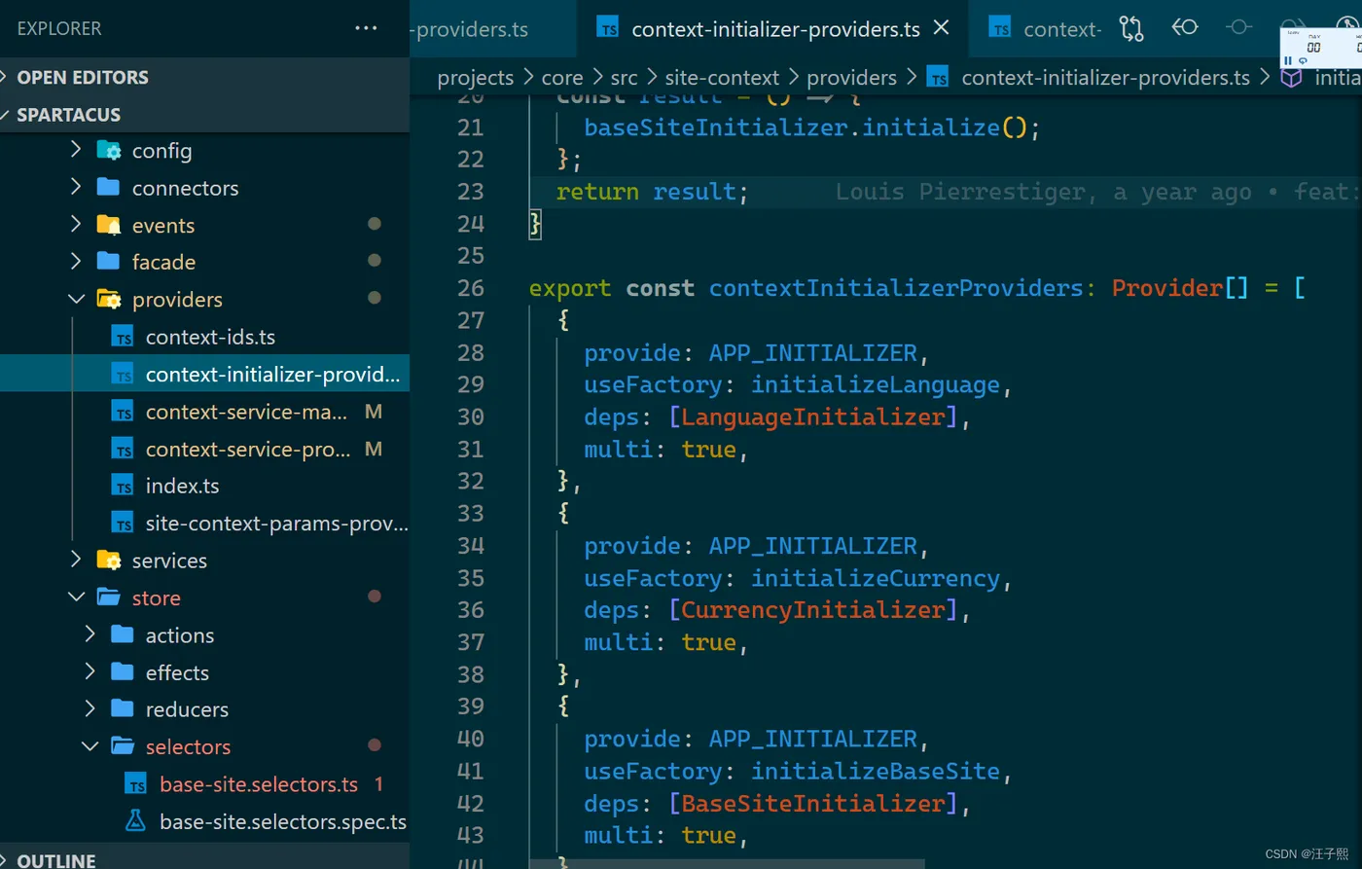
Task: Expand the facade folder chevron
Action: pyautogui.click(x=77, y=262)
